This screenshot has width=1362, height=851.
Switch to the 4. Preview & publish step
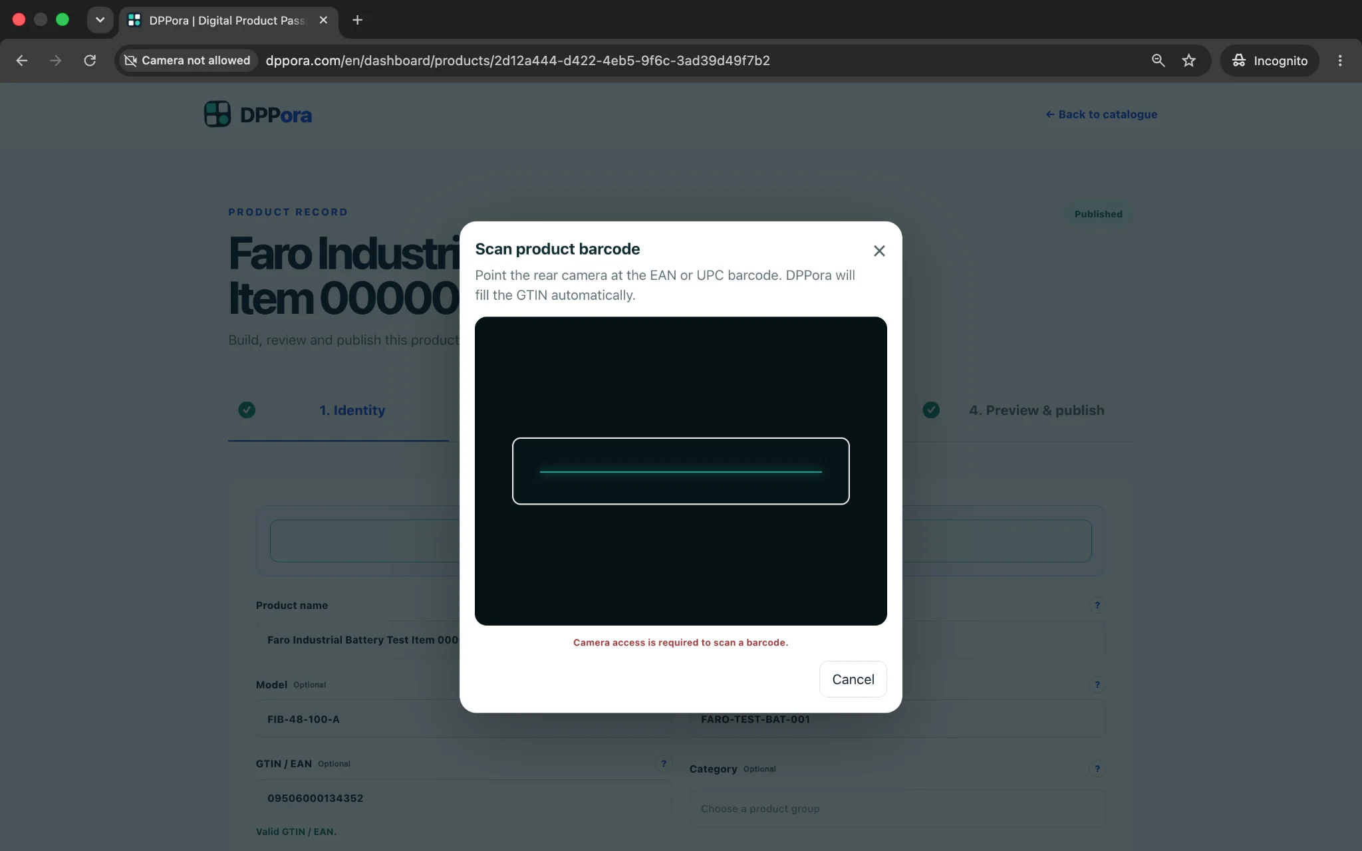1036,410
